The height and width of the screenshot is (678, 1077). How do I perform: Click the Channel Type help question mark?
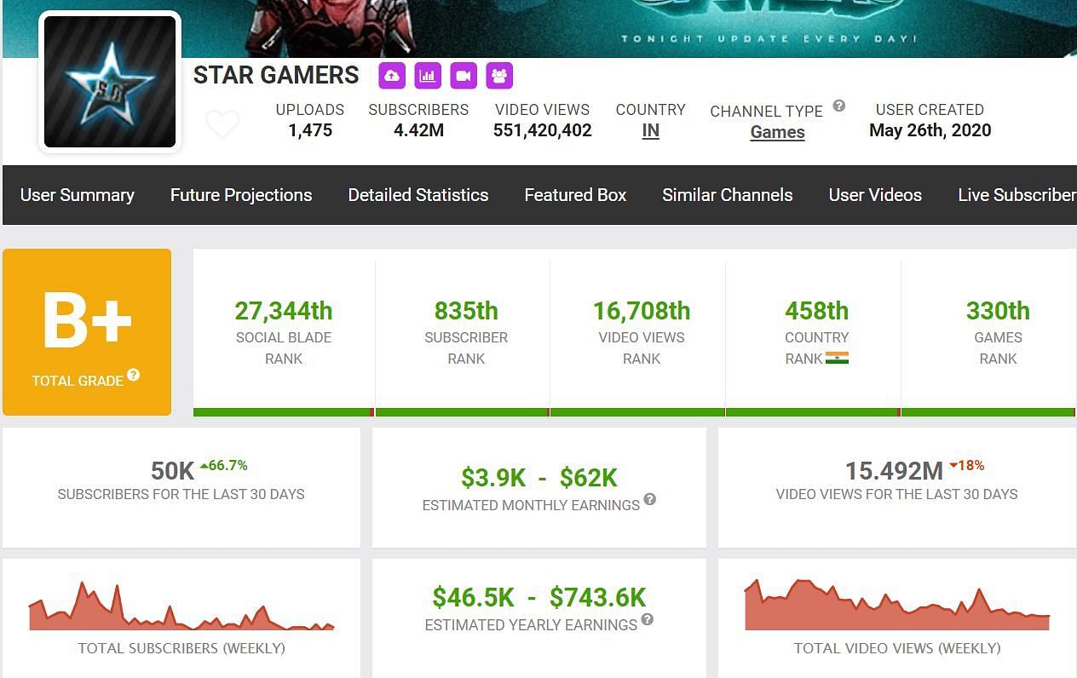coord(839,106)
